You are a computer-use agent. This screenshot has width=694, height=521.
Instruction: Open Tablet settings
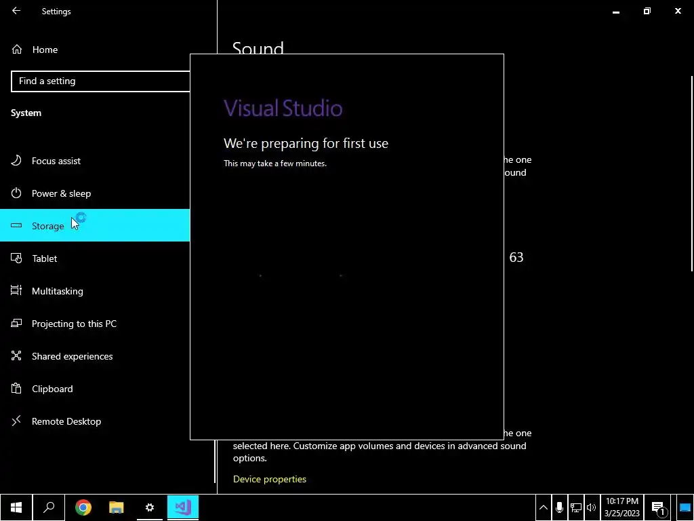click(x=95, y=258)
